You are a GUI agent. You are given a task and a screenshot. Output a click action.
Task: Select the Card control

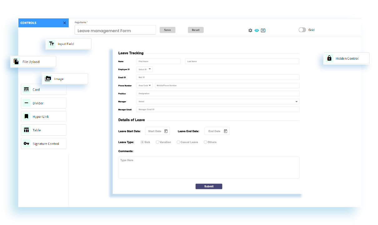tap(43, 89)
